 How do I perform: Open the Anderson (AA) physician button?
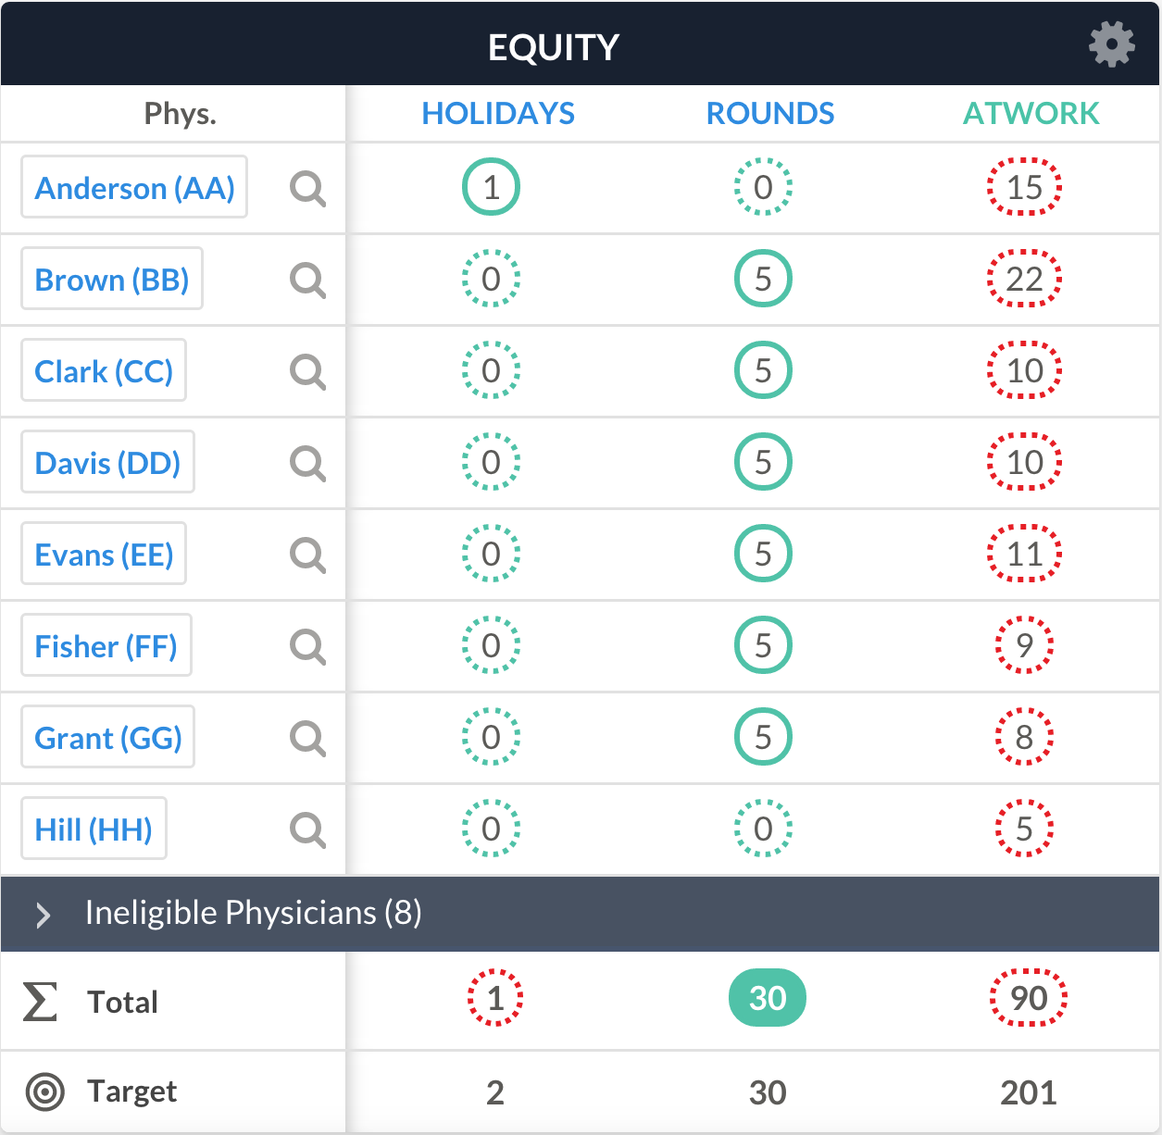[x=134, y=187]
